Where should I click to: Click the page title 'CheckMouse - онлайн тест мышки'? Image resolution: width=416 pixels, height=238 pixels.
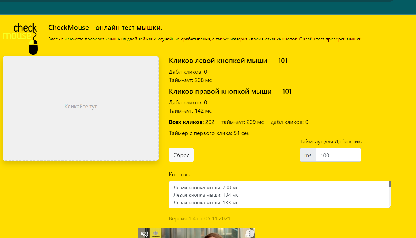coord(105,28)
